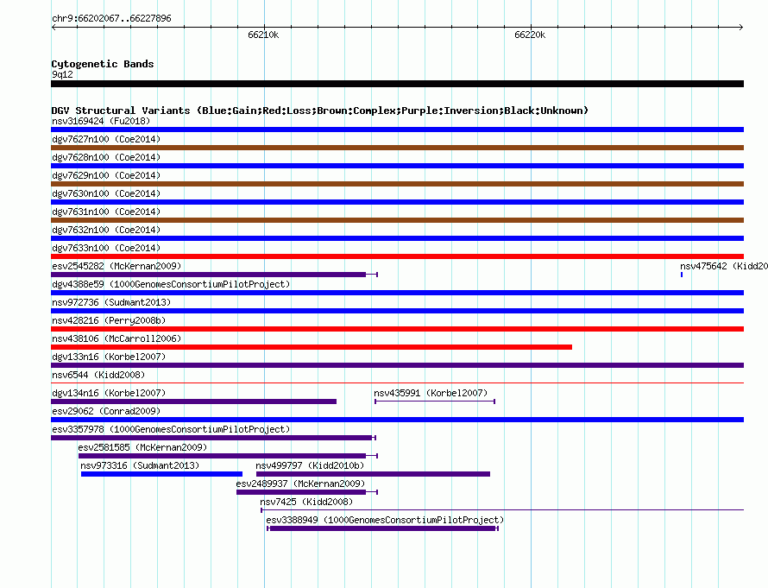This screenshot has width=768, height=588.
Task: Click the dgv133n16 (Korbel2007) purple inversion bar
Action: [397, 365]
